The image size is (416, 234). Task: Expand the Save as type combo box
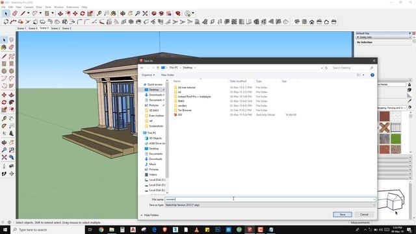[x=270, y=205]
